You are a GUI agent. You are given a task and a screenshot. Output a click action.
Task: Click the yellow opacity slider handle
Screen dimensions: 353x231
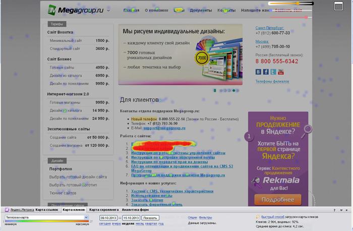click(x=298, y=4)
